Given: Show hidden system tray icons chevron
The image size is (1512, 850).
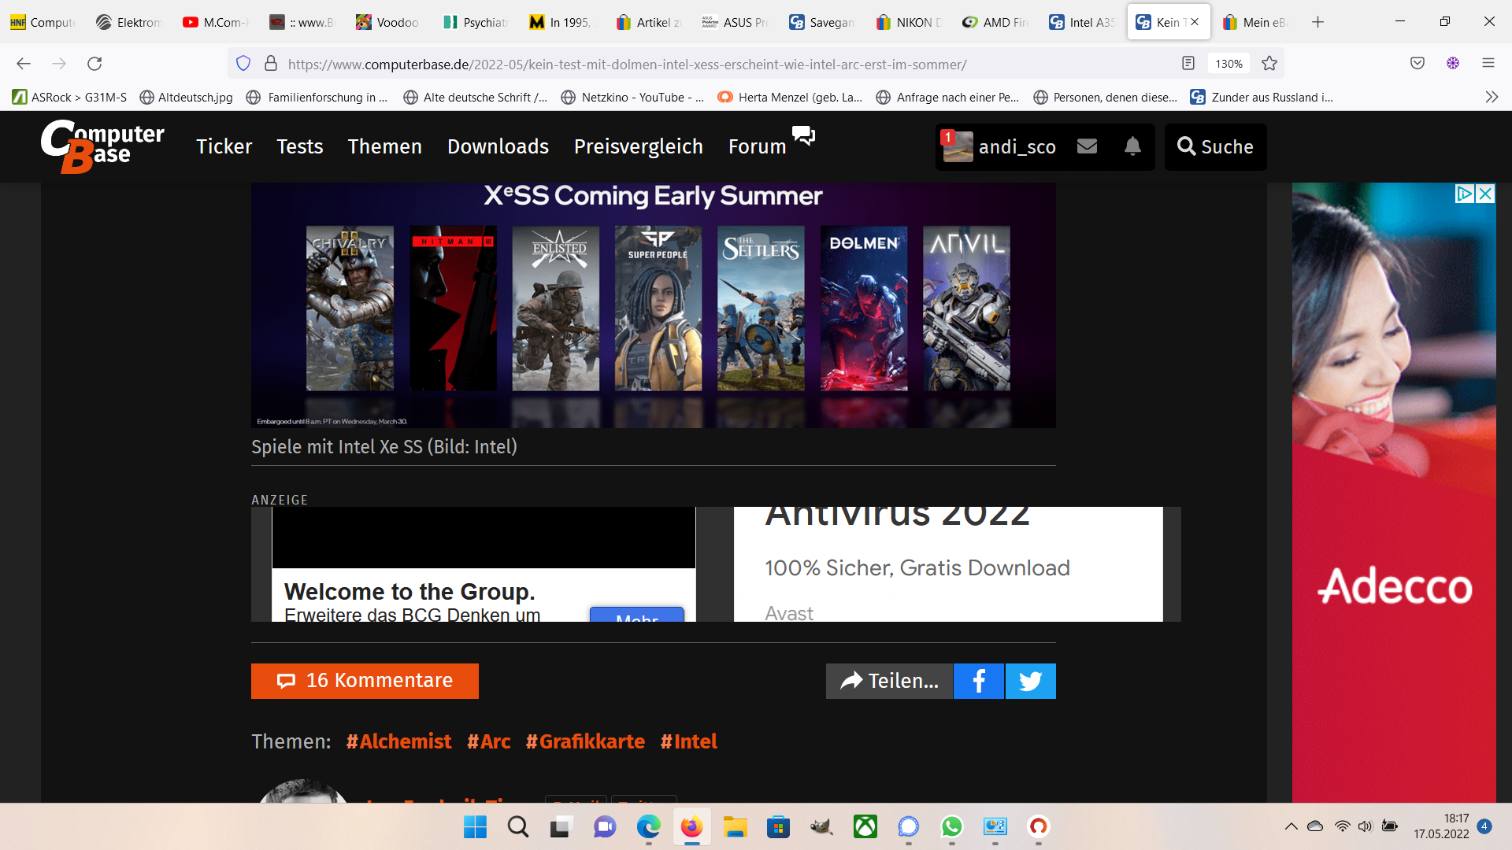Looking at the screenshot, I should 1291,826.
